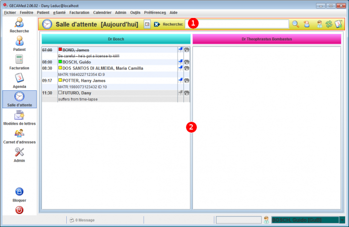Open the Préférences menu
The height and width of the screenshot is (227, 349).
154,11
